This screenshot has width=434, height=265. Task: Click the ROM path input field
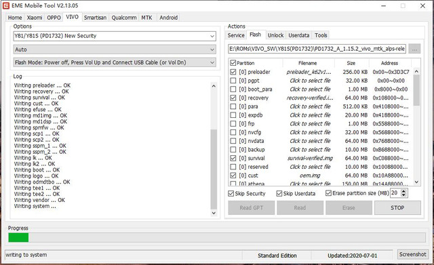[x=317, y=49]
